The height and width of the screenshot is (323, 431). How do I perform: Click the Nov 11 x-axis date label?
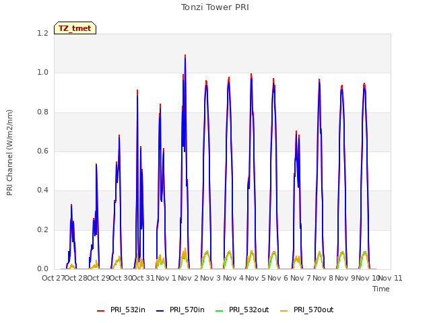click(x=391, y=278)
